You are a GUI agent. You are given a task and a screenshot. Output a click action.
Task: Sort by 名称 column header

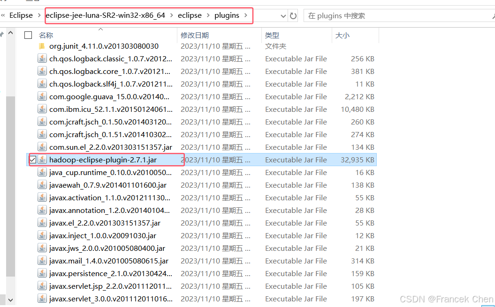click(46, 35)
